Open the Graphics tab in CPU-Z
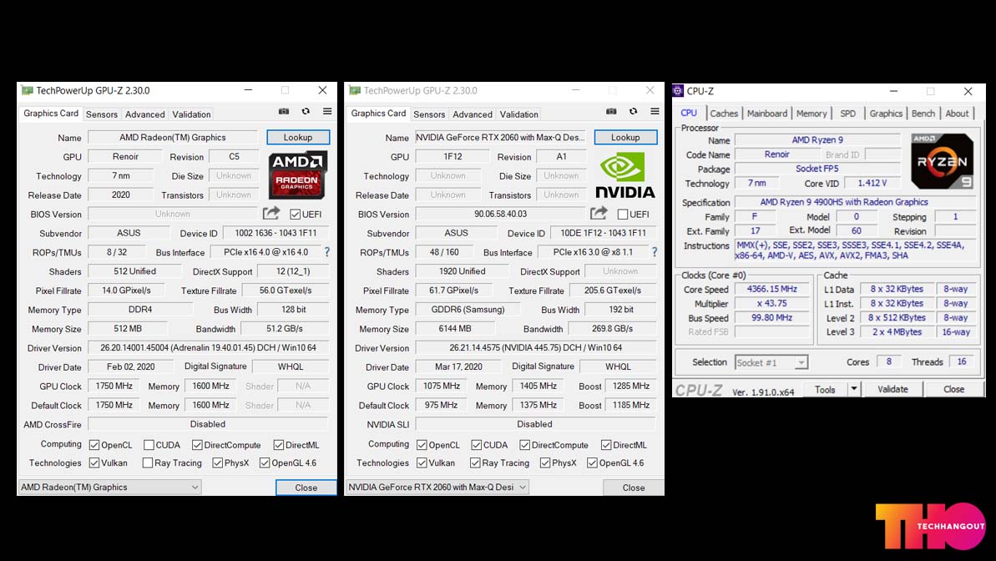The width and height of the screenshot is (996, 561). (x=886, y=113)
